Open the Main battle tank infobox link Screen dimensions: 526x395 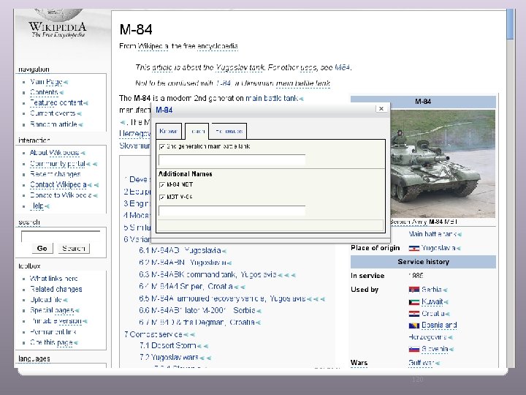point(432,234)
